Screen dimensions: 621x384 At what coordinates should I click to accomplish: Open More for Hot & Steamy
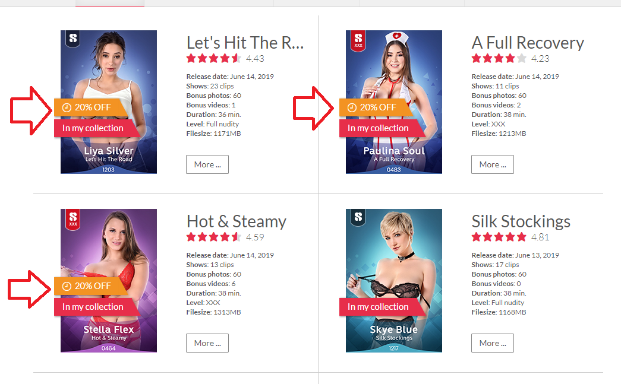tap(207, 343)
